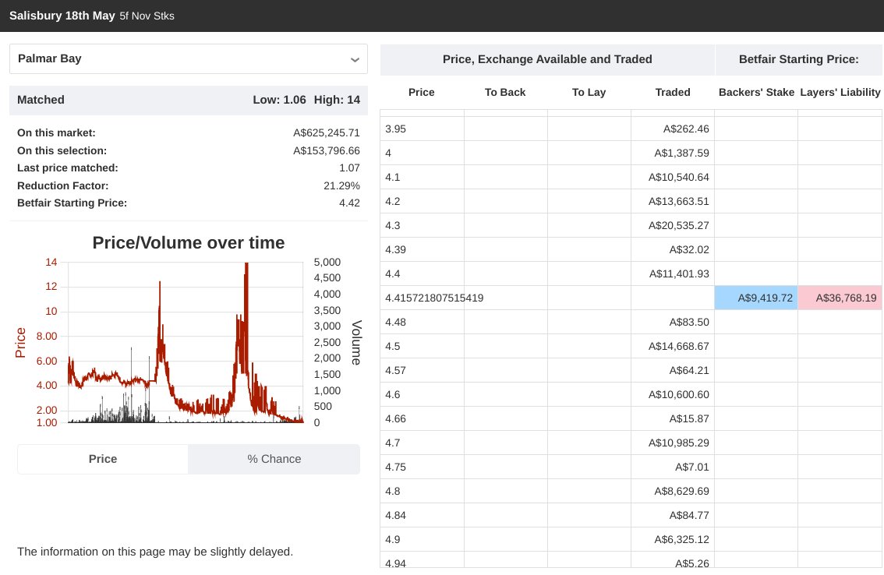Click traded amount A$1,387.59
Screen dimensions: 884x575
point(681,153)
